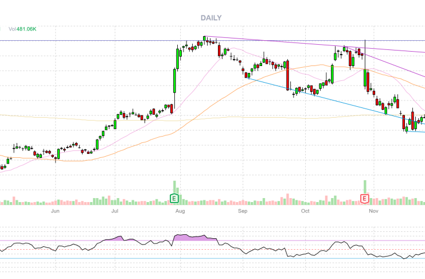Select the Jul label on time axis
The height and width of the screenshot is (279, 425).
[115, 211]
